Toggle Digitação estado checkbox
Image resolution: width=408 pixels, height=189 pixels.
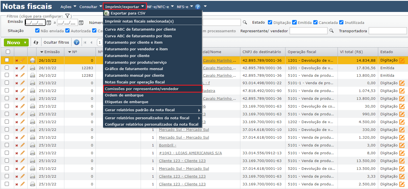[x=270, y=23]
